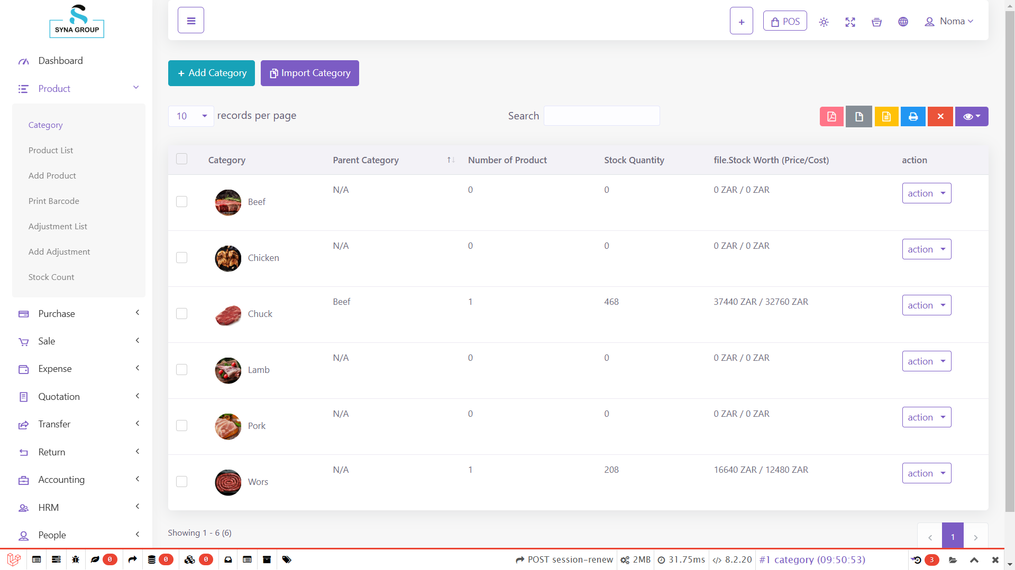This screenshot has height=570, width=1015.
Task: Export categories to Excel file
Action: (x=886, y=116)
